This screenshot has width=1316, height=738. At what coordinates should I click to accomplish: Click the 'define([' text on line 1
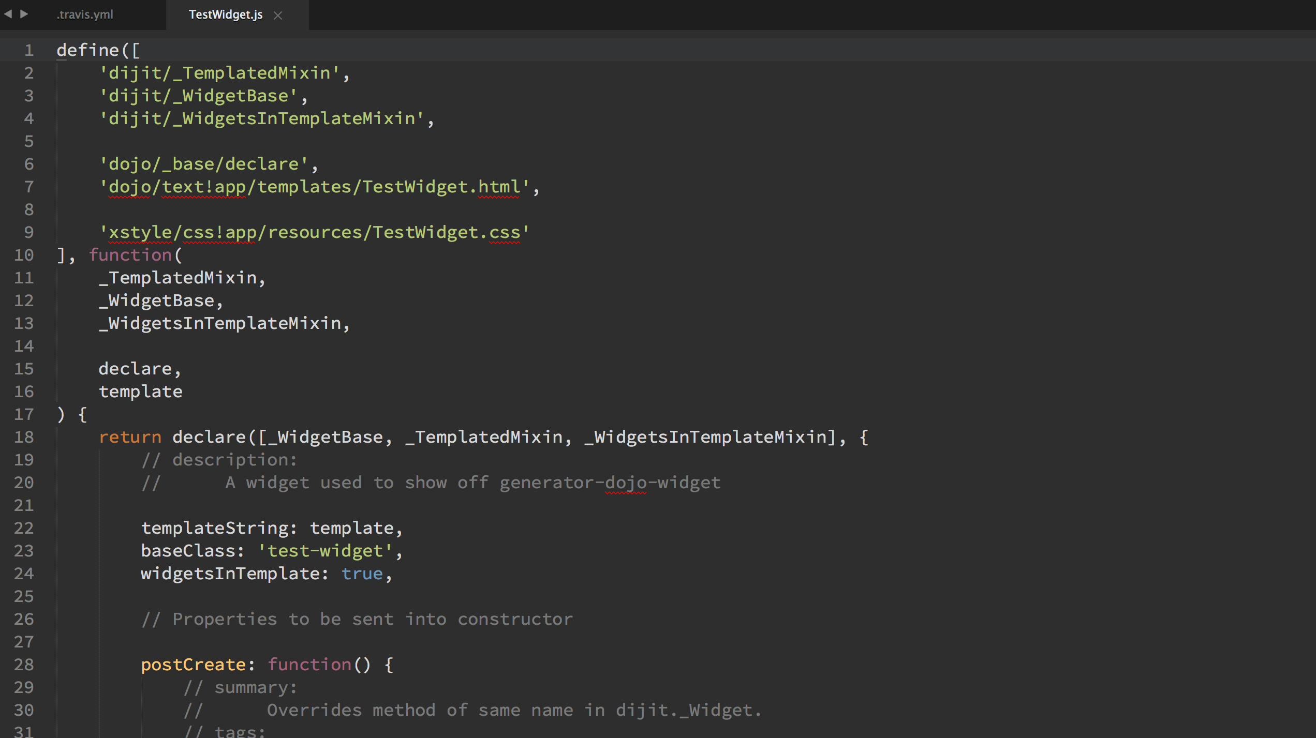(x=98, y=50)
